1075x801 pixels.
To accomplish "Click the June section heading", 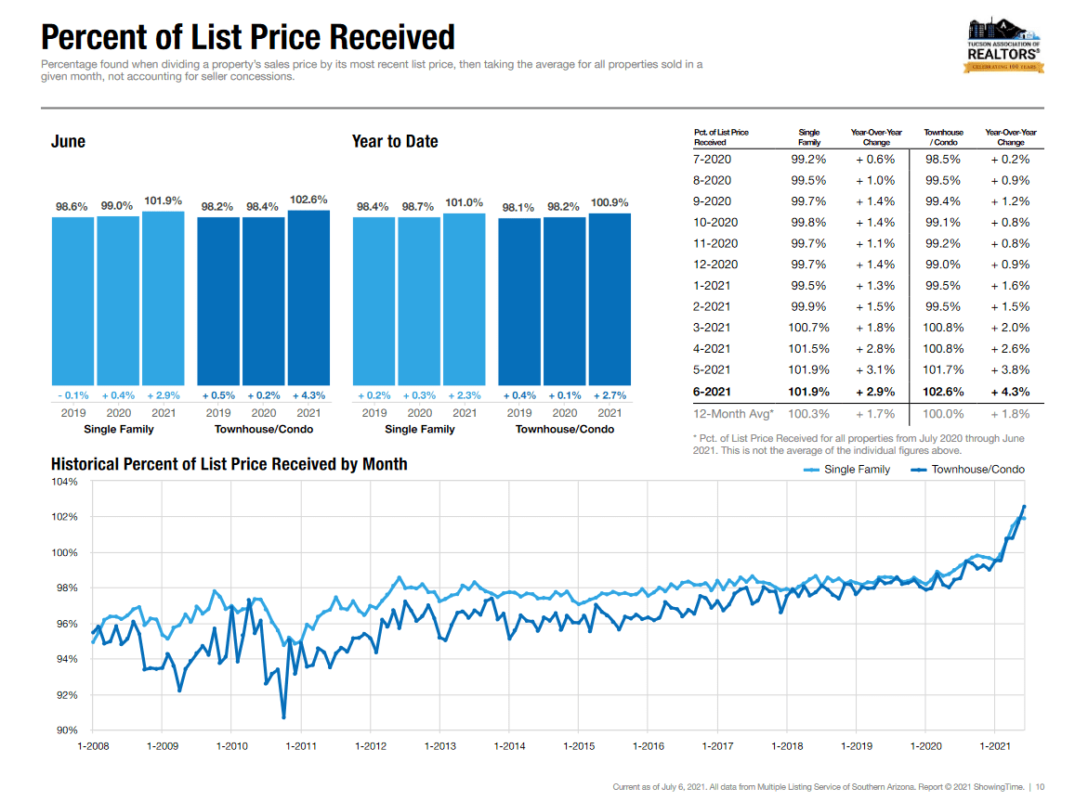I will [68, 141].
